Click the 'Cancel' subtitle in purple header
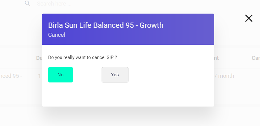The width and height of the screenshot is (260, 126). 57,35
